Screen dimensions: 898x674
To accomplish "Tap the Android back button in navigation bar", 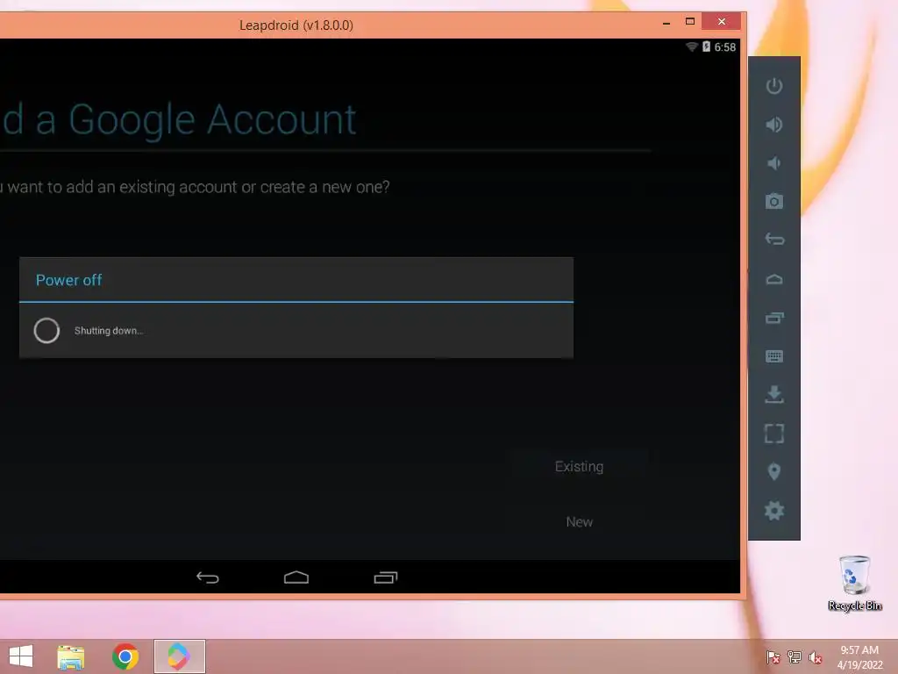I will (207, 577).
